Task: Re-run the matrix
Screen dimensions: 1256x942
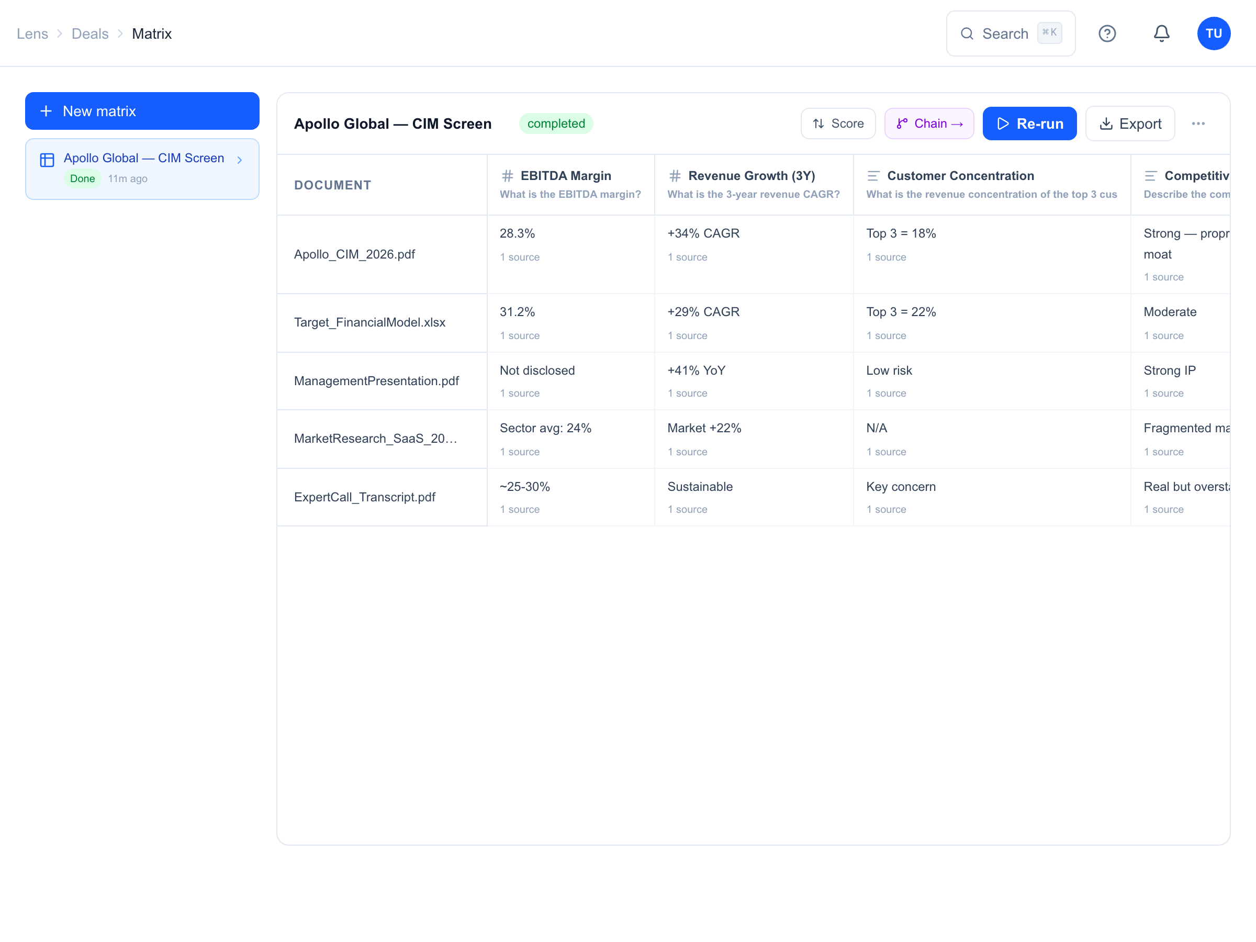Action: [1029, 123]
